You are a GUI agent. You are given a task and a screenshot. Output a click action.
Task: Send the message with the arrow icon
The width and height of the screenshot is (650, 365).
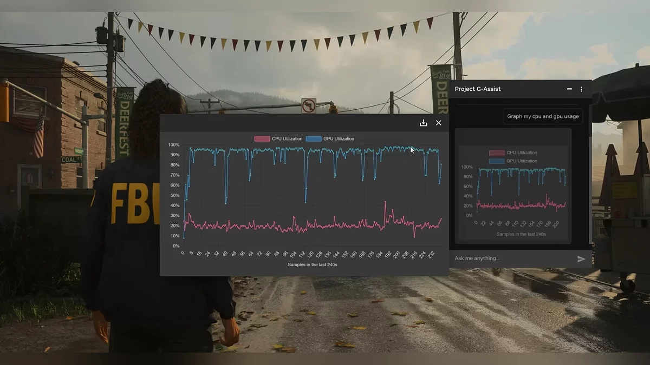coord(581,259)
